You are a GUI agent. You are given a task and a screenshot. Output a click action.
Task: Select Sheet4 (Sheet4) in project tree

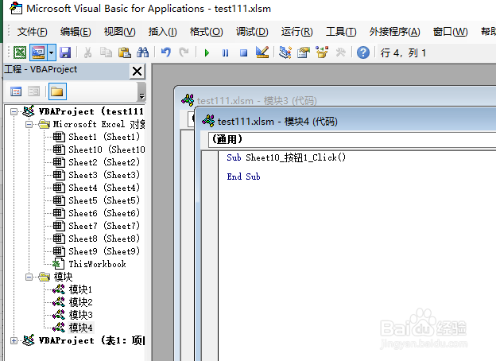tap(96, 188)
